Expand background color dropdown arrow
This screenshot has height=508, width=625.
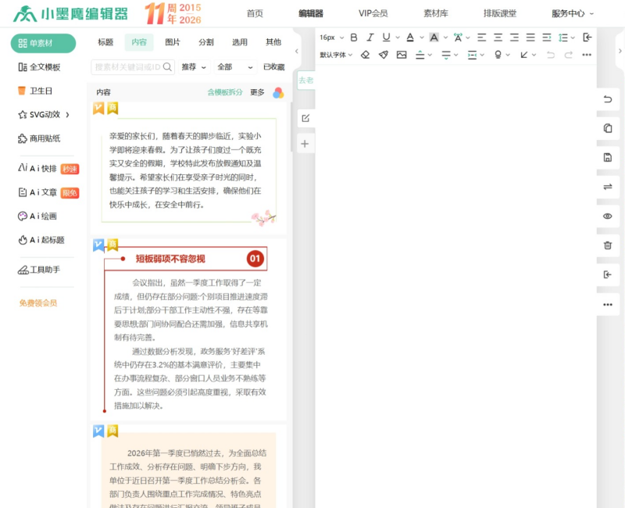click(x=445, y=38)
